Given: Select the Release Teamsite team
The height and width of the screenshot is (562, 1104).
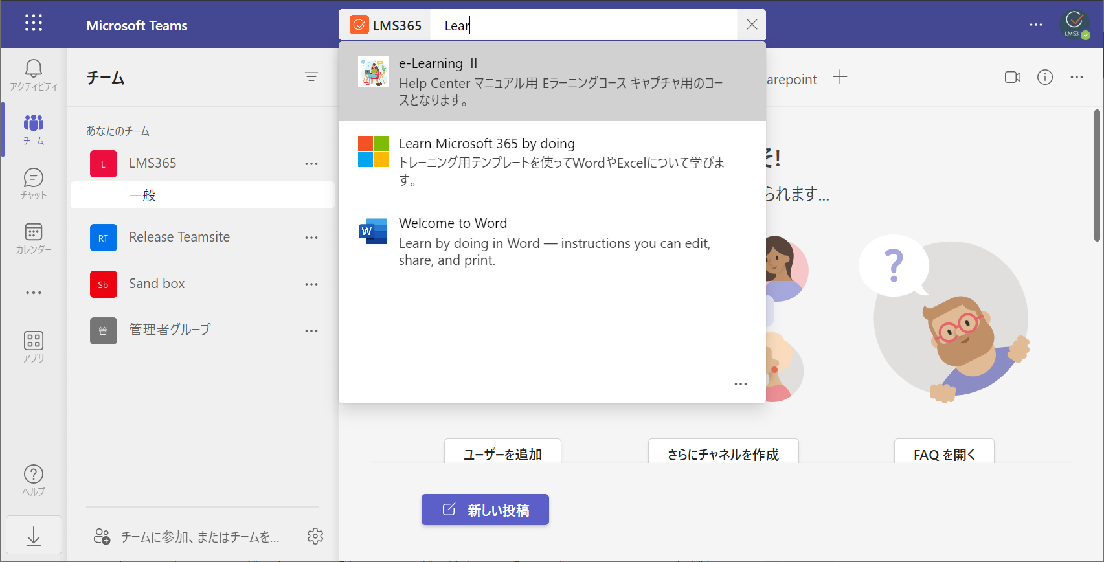Looking at the screenshot, I should (x=179, y=237).
